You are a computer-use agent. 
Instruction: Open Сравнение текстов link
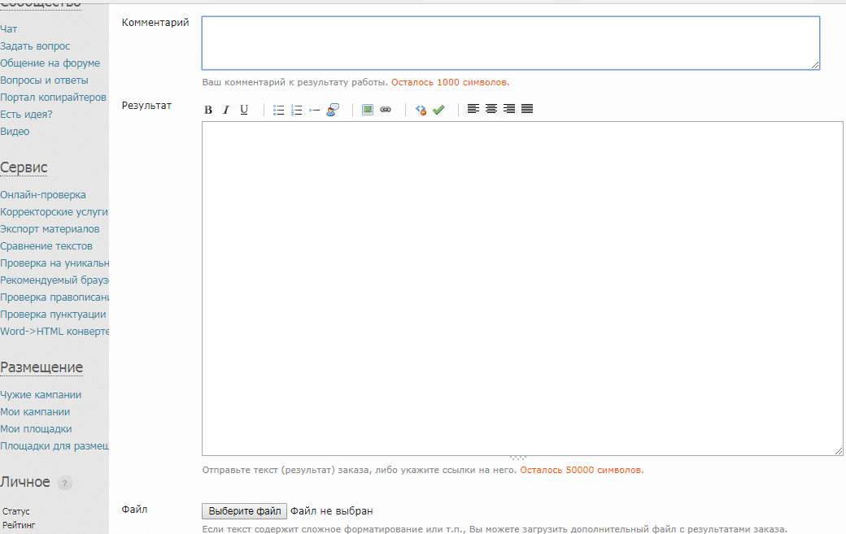[x=46, y=246]
